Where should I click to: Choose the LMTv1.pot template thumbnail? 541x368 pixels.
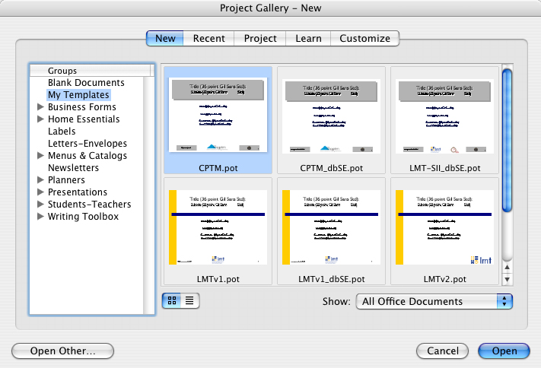(x=217, y=226)
